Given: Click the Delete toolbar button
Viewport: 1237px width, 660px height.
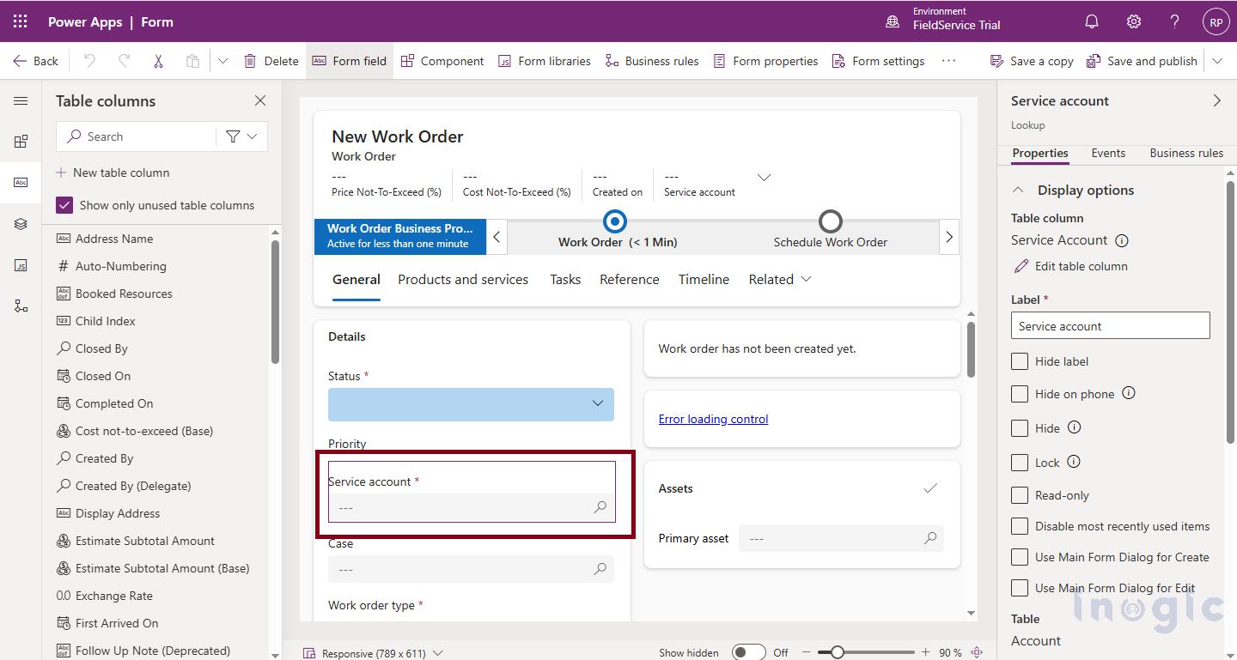Looking at the screenshot, I should [x=271, y=61].
